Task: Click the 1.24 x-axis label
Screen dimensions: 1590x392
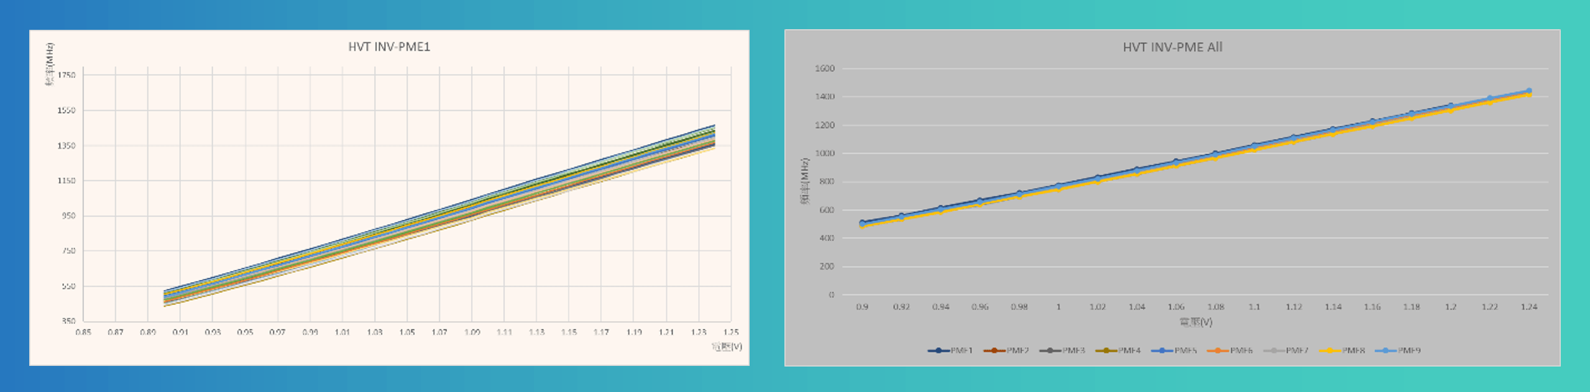Action: 1529,307
